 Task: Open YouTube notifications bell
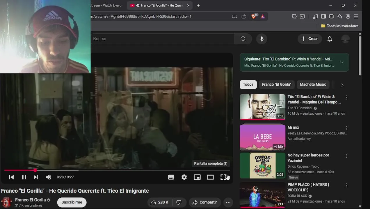[330, 39]
